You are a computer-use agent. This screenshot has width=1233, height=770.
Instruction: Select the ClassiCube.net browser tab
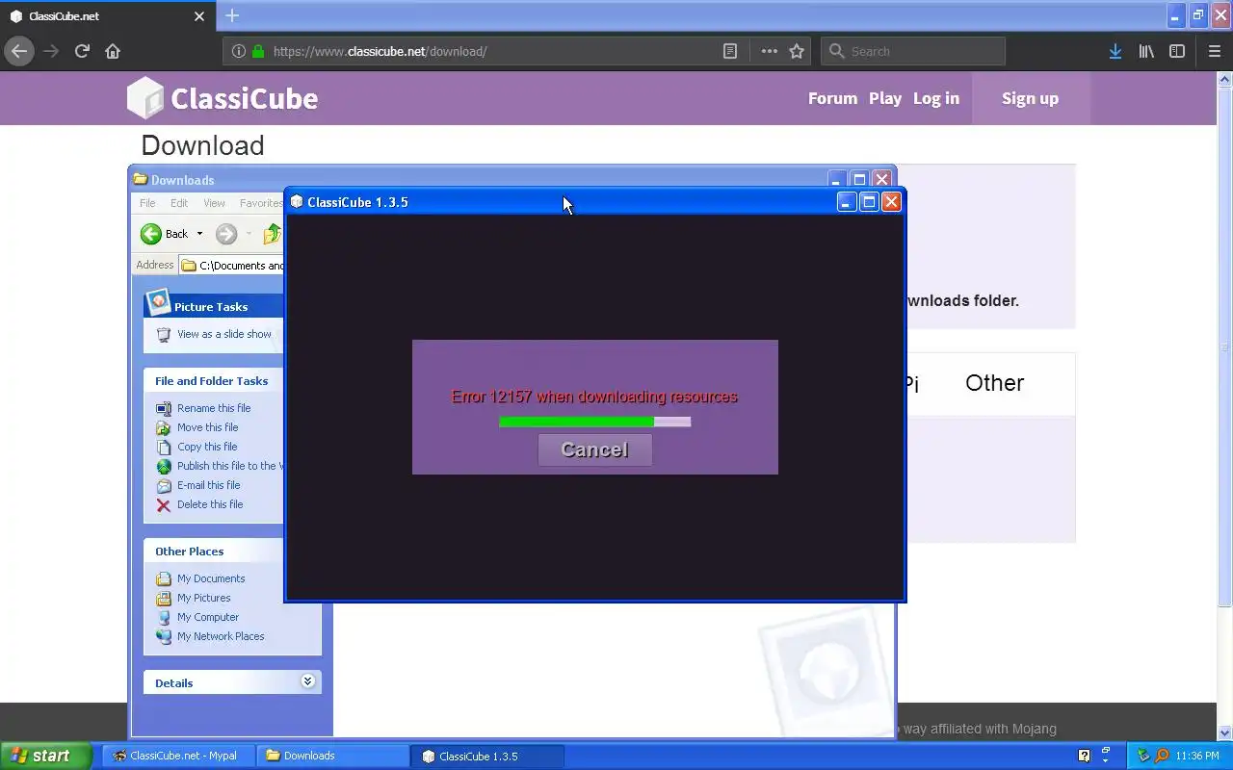(x=107, y=16)
